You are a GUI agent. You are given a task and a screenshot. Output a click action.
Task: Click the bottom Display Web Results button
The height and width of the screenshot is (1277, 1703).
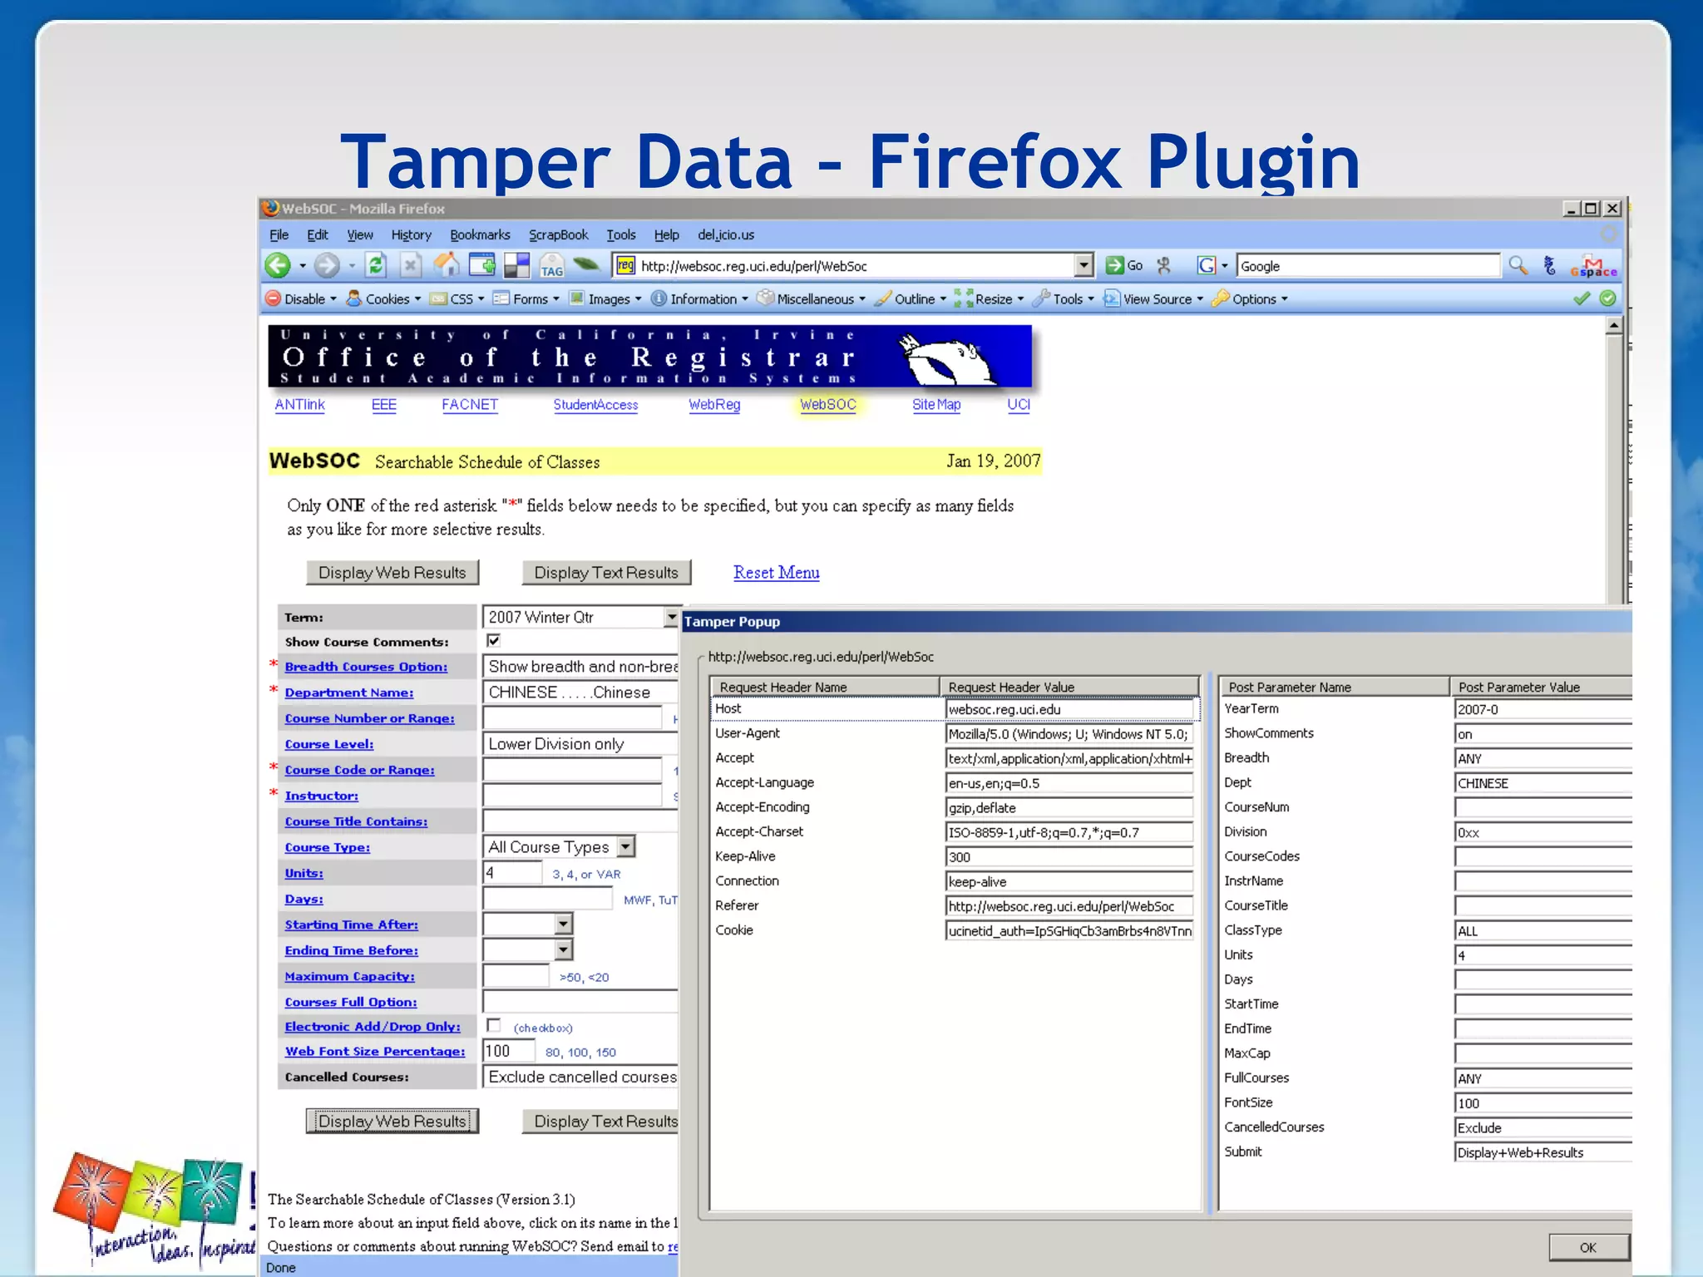coord(392,1121)
